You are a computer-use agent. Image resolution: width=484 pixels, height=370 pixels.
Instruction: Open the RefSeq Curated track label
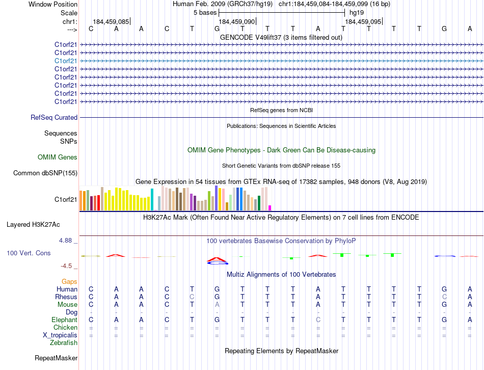[53, 117]
